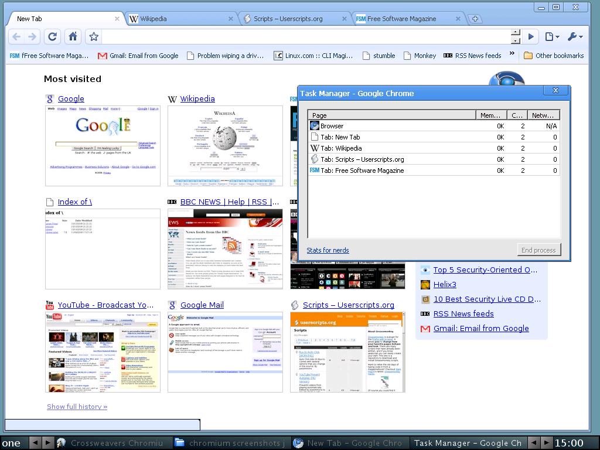The width and height of the screenshot is (600, 450).
Task: Select Tab: Scripts – Userscripts.org process row
Action: [434, 159]
